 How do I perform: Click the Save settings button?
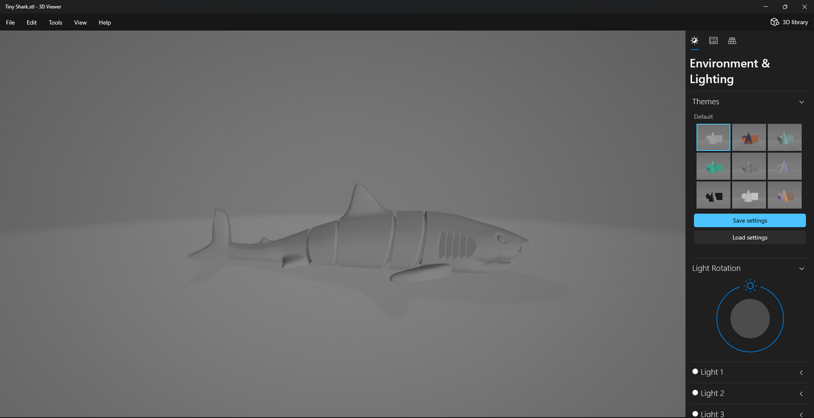(x=749, y=220)
